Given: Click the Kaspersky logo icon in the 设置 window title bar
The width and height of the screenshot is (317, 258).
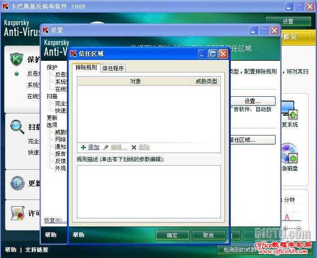Looking at the screenshot, I should click(45, 30).
